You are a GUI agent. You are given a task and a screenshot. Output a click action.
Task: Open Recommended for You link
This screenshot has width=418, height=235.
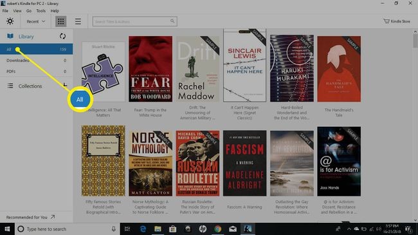point(30,217)
